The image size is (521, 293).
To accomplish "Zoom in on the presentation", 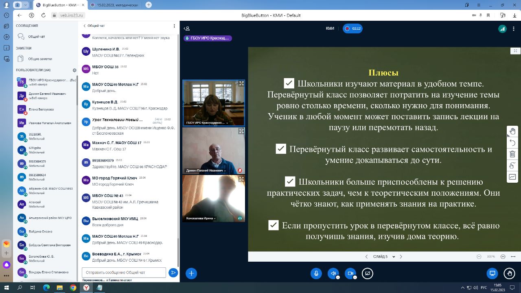I will click(503, 257).
